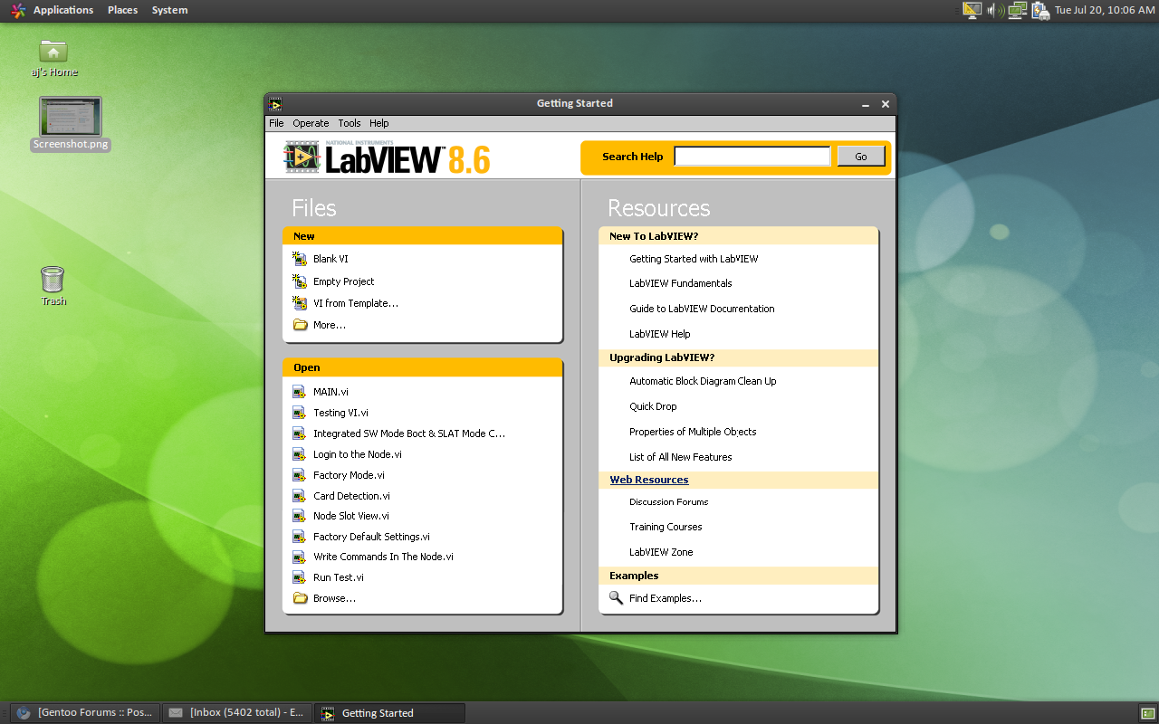Click the 'Browse…' text under Open
This screenshot has height=724, width=1159.
pos(334,598)
